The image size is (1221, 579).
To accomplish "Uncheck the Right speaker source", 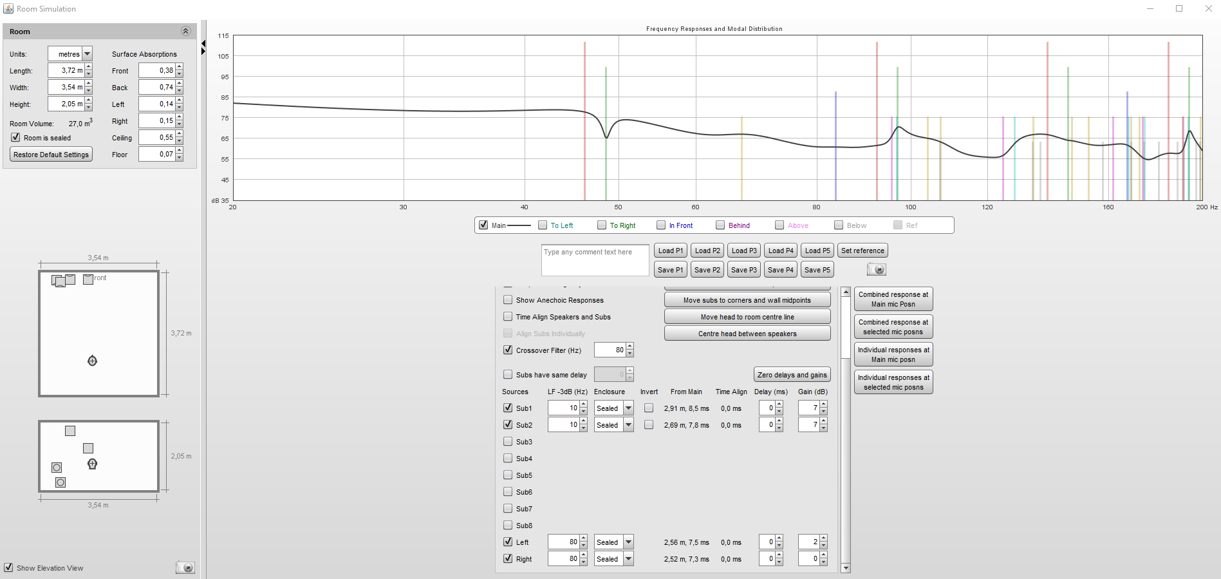I will [508, 558].
